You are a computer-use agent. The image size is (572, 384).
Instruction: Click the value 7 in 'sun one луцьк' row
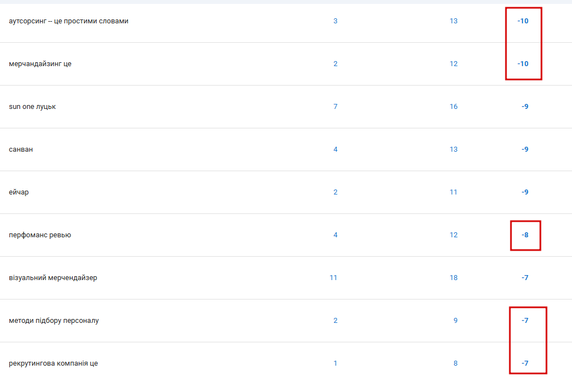pyautogui.click(x=335, y=107)
